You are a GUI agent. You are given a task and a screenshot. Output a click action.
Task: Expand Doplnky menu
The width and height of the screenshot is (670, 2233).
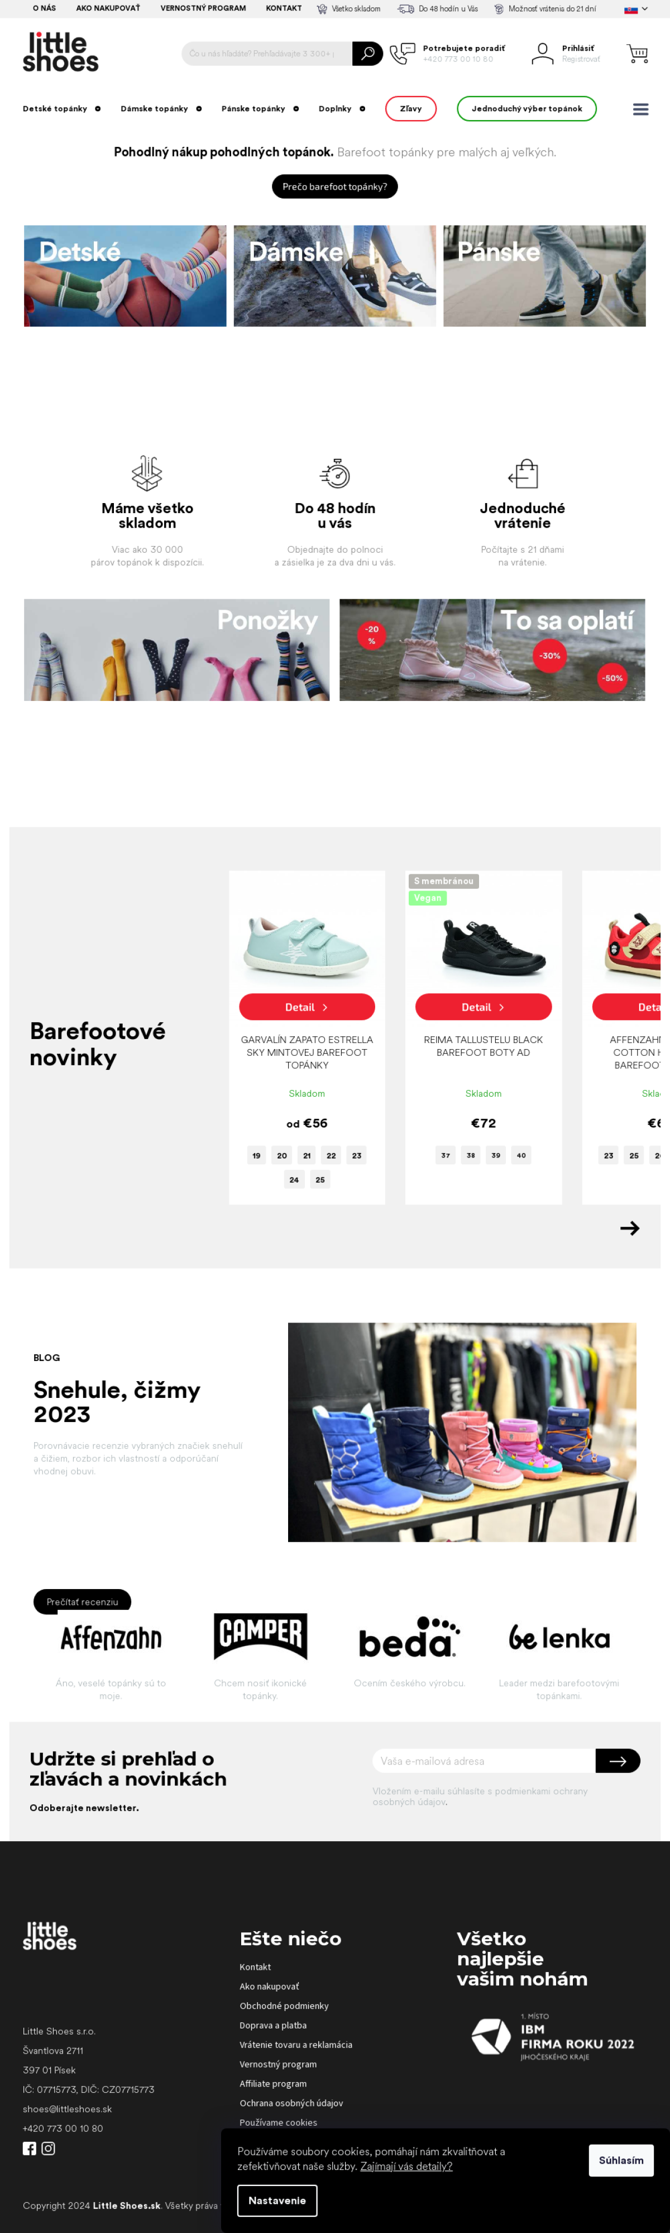coord(342,109)
